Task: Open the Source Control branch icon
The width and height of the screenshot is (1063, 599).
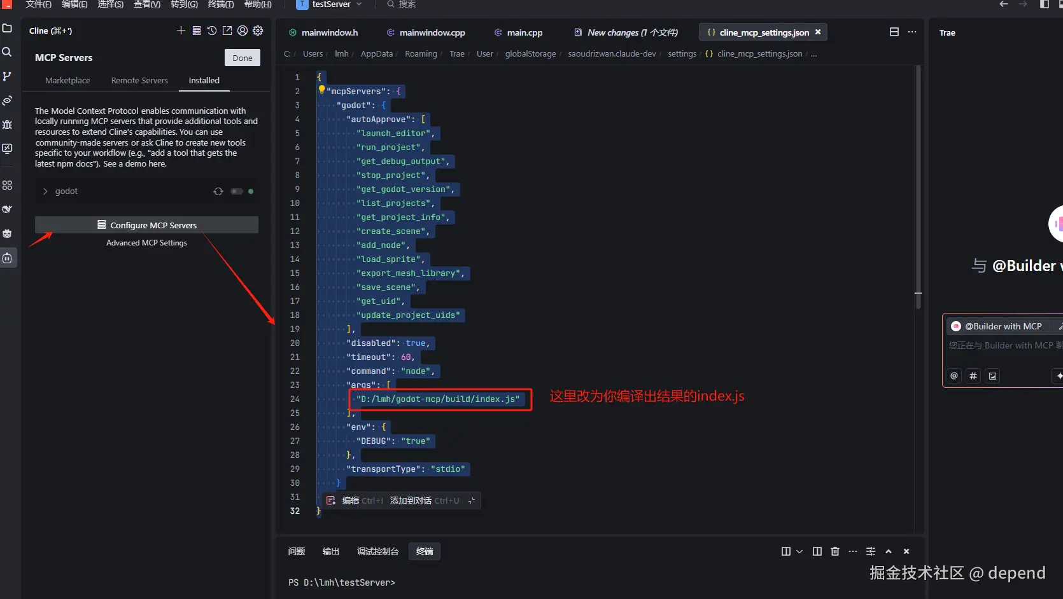Action: (x=8, y=76)
